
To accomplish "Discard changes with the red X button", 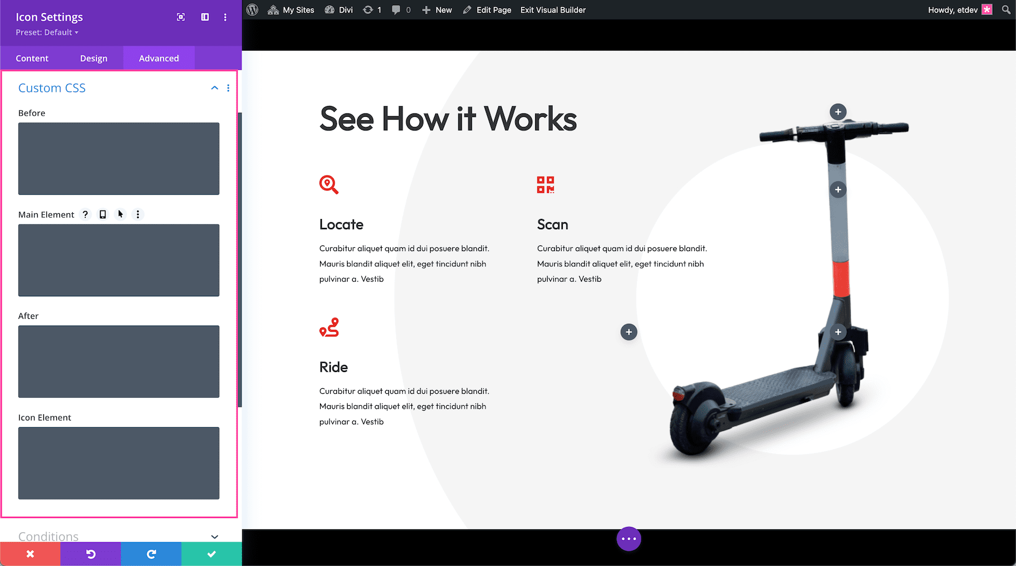I will 30,554.
